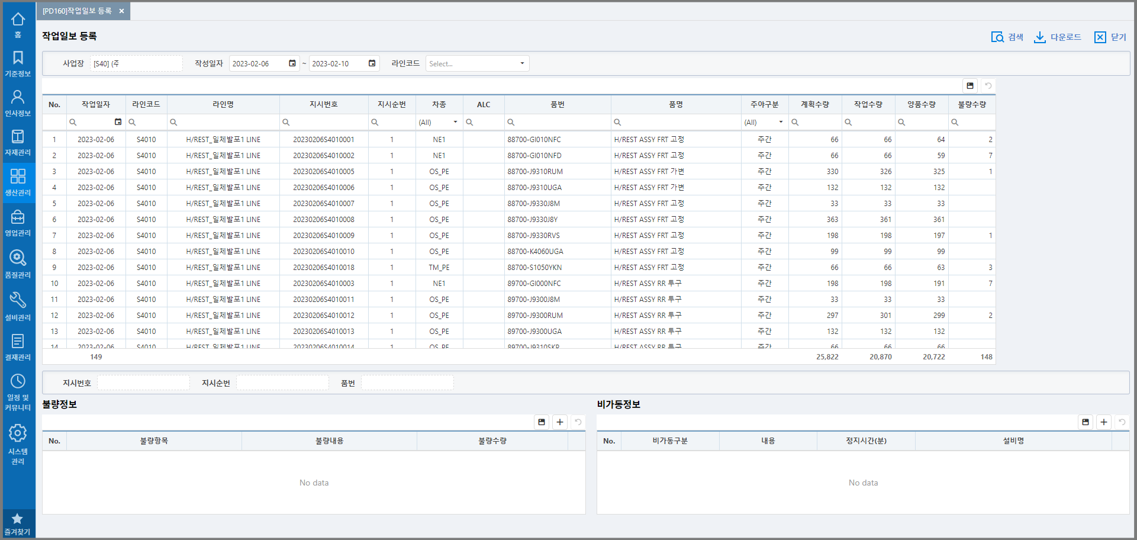Click the 품번 column filter field
The image size is (1137, 540).
(559, 122)
